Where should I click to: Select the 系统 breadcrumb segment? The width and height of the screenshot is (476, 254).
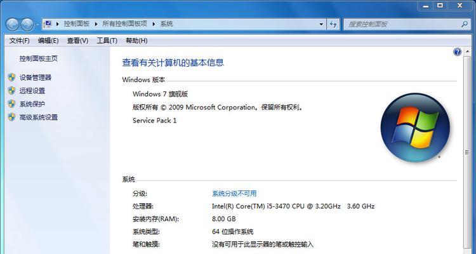point(166,23)
